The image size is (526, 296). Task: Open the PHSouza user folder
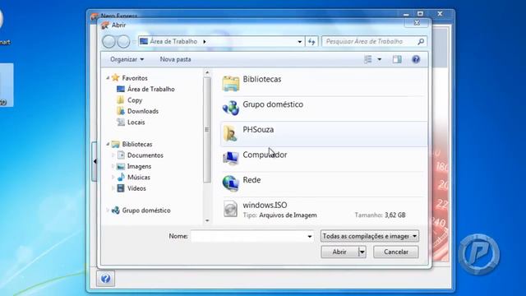[x=324, y=134]
